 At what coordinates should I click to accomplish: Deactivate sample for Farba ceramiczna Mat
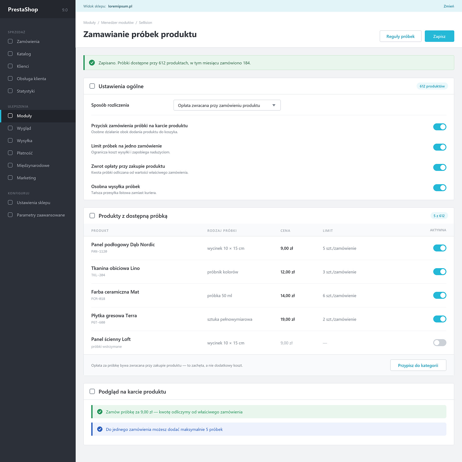coord(439,296)
